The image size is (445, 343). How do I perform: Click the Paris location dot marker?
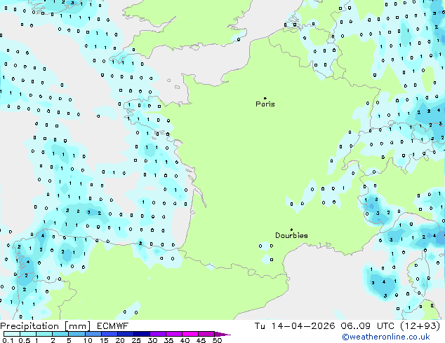tap(265, 98)
